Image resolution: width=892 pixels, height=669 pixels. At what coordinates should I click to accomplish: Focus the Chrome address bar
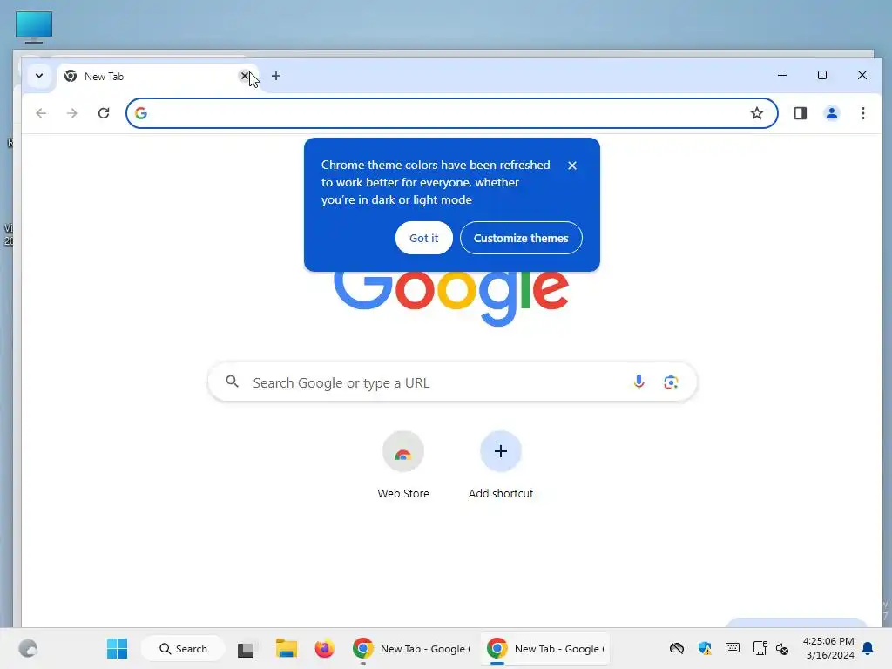(452, 113)
